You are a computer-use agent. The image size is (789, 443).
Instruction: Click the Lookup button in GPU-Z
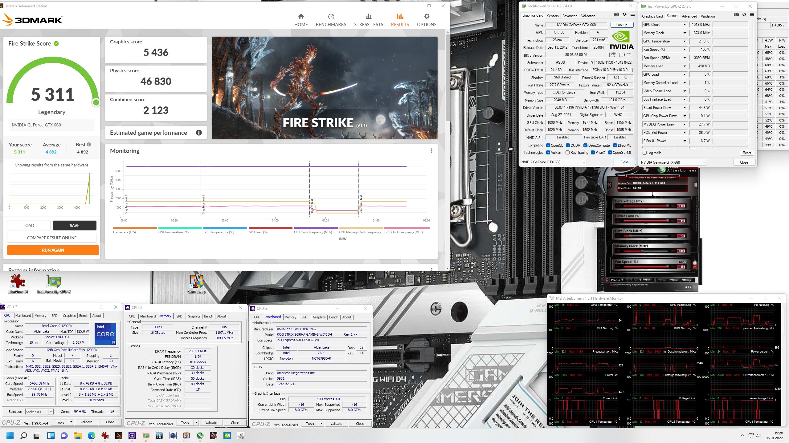click(x=622, y=25)
